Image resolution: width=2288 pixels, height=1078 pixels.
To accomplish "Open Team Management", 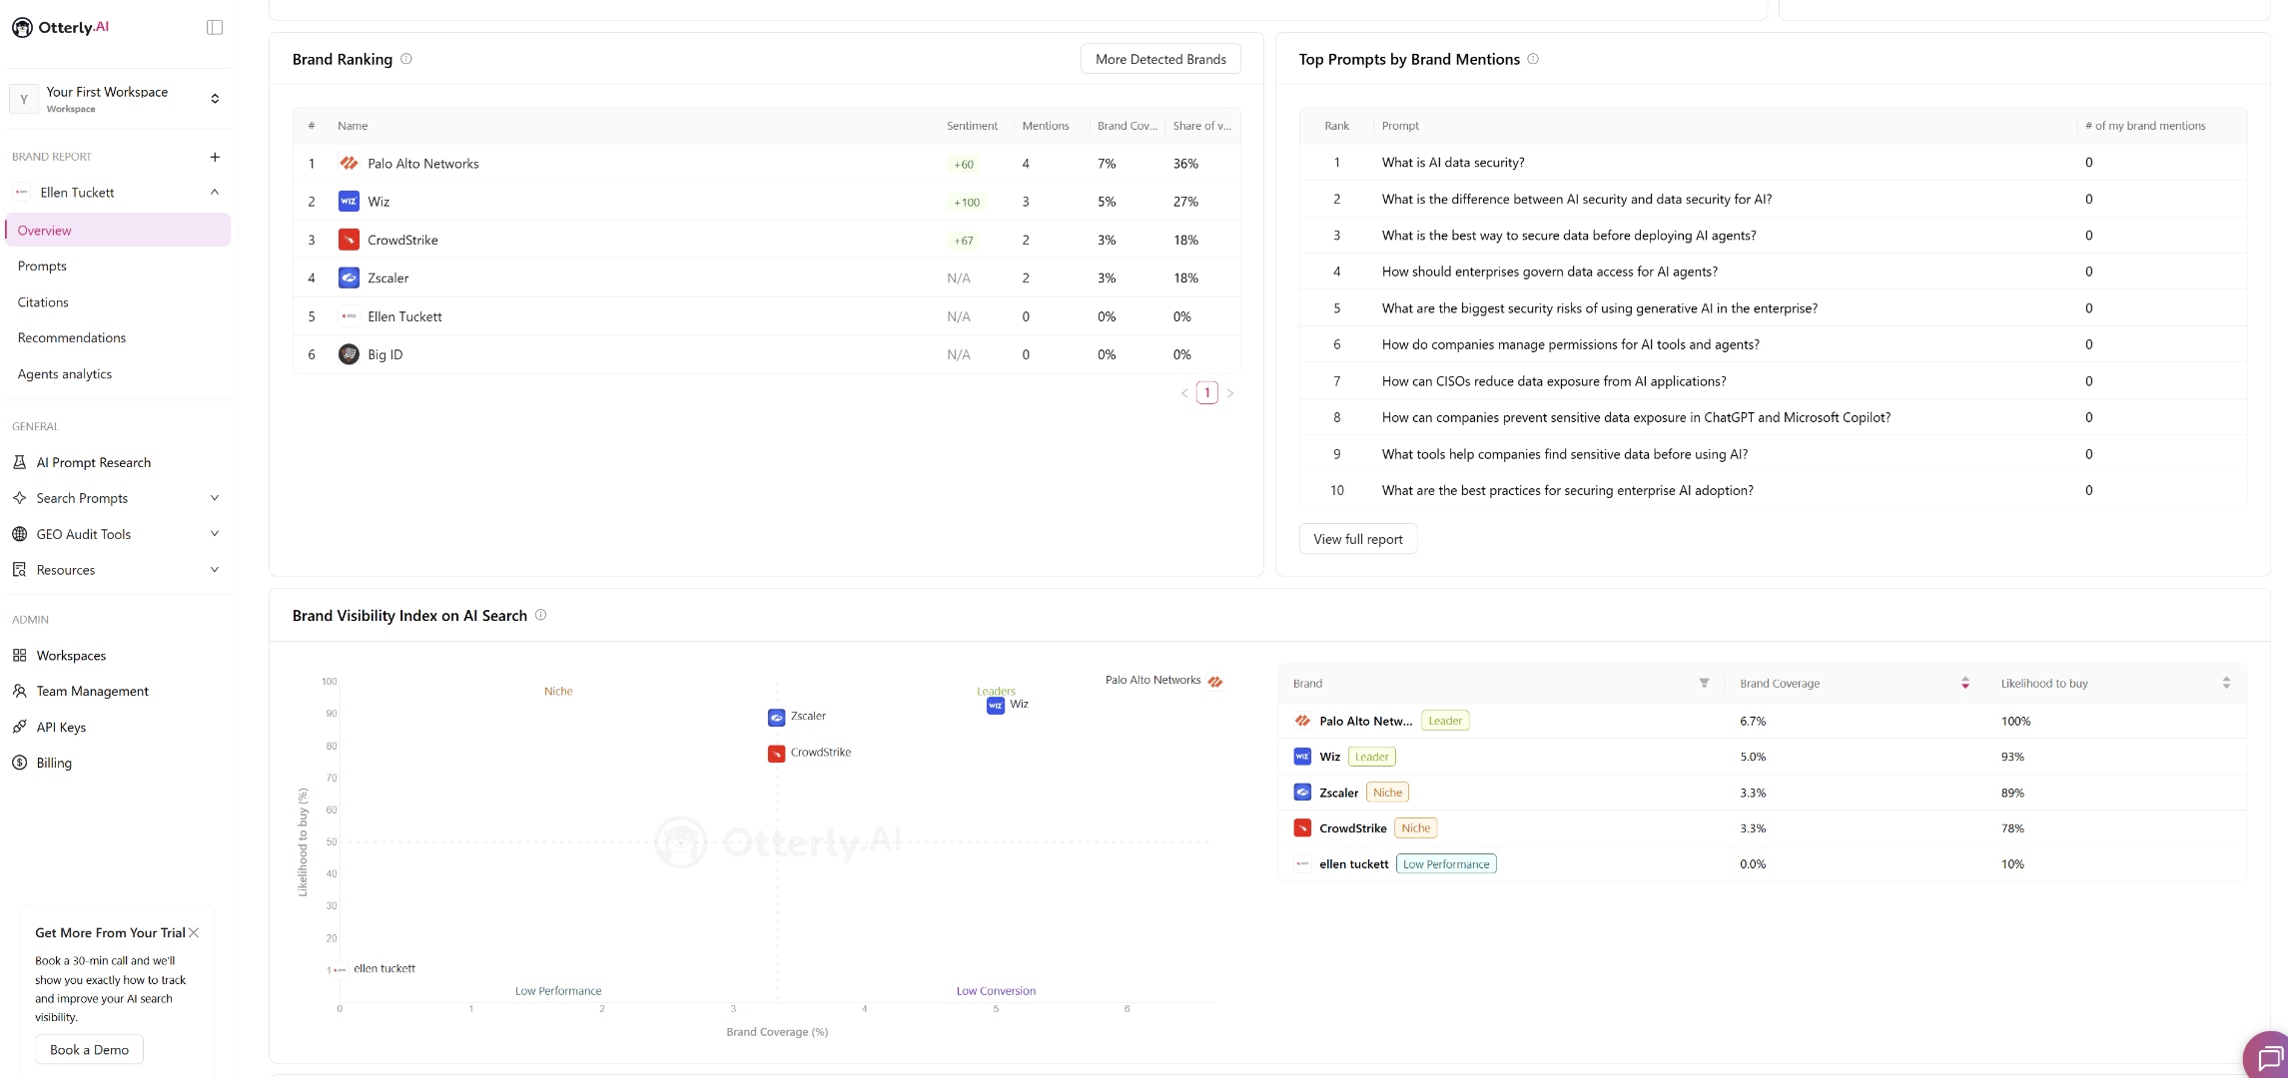I will 92,691.
